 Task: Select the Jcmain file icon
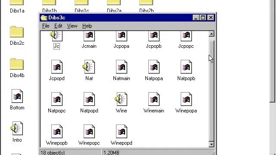[89, 36]
